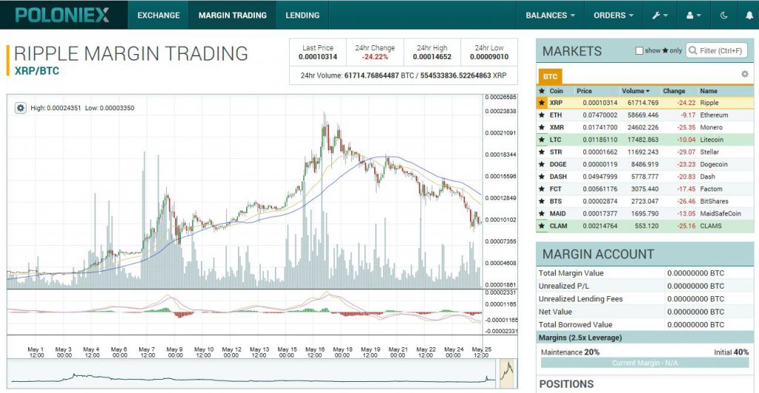759x393 pixels.
Task: Toggle star for ETH market
Action: [x=542, y=115]
